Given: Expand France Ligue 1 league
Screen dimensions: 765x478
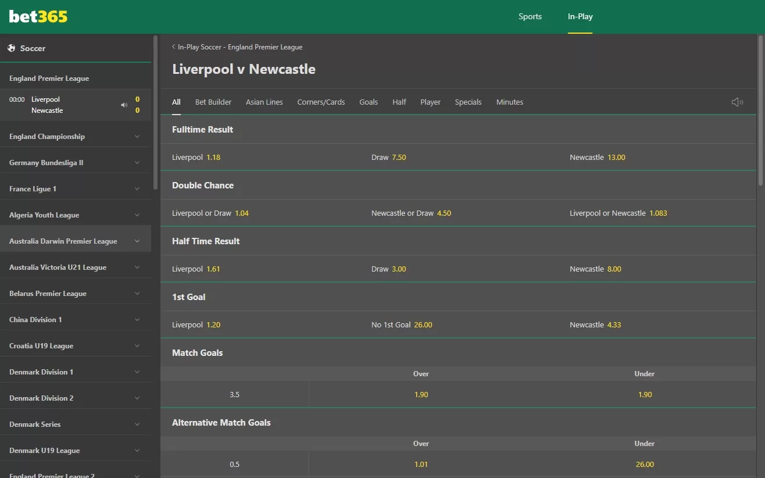Looking at the screenshot, I should pos(76,189).
